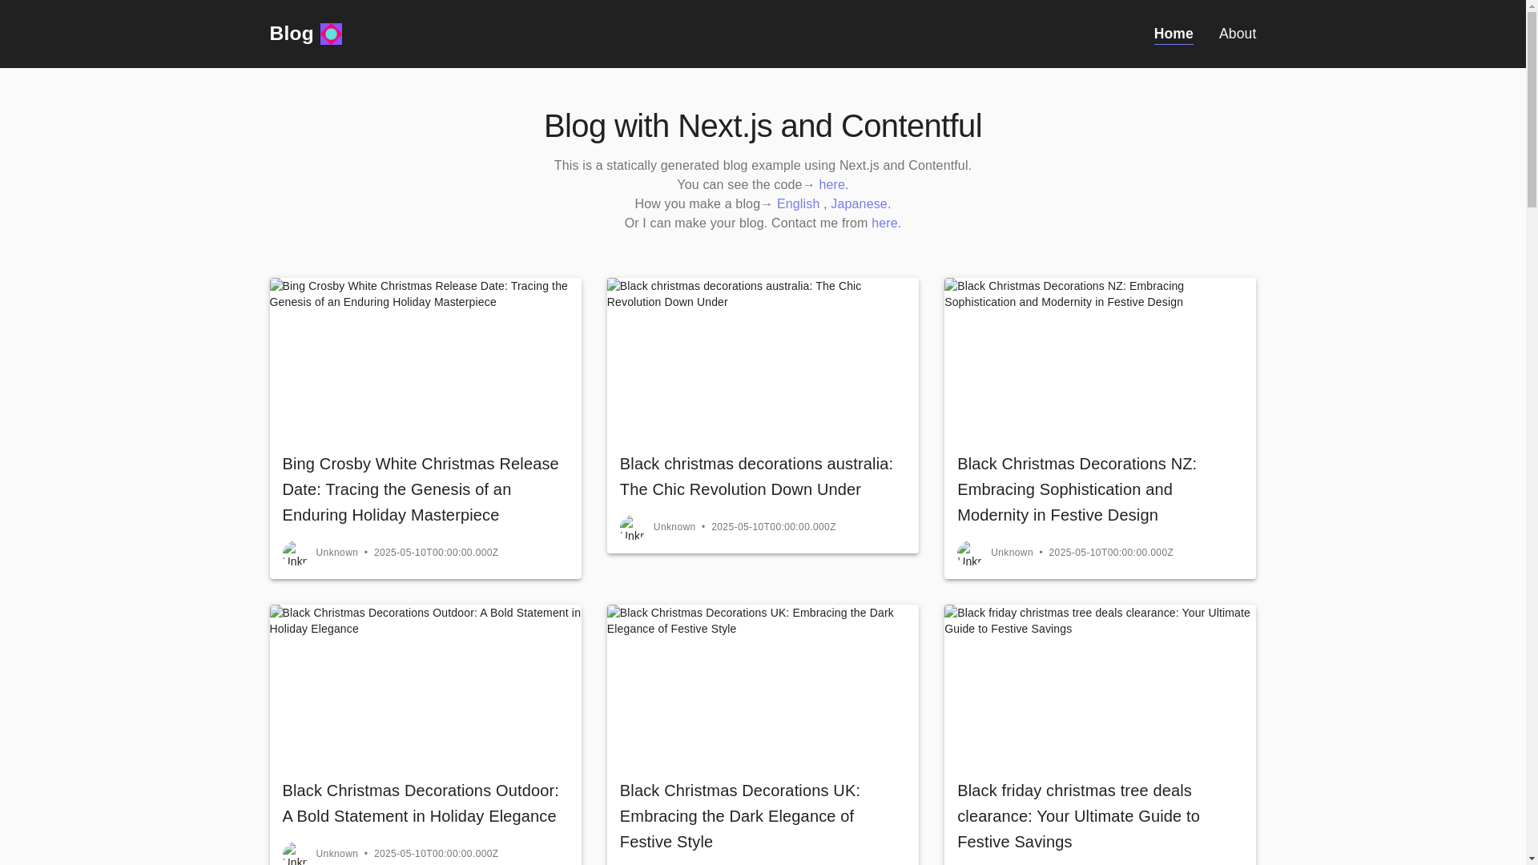
Task: Click author avatar on australia decorations post
Action: click(632, 527)
